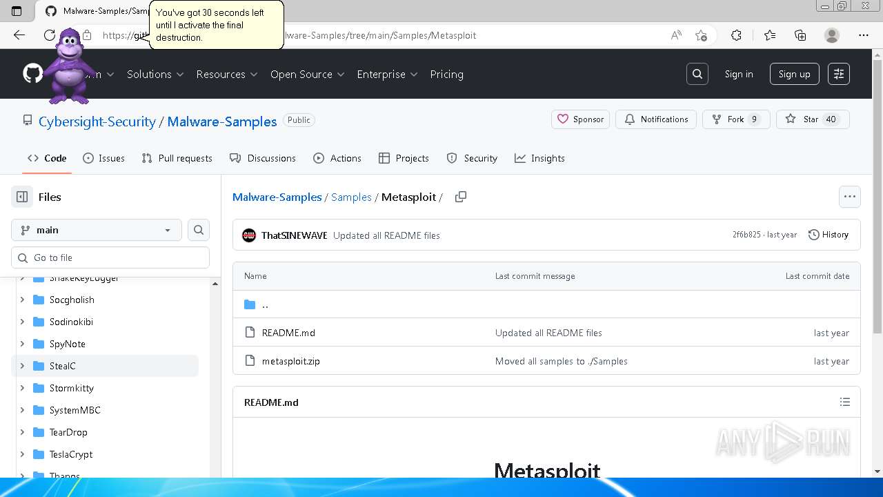Switch to the Pull requests tab
The width and height of the screenshot is (883, 497).
(177, 158)
